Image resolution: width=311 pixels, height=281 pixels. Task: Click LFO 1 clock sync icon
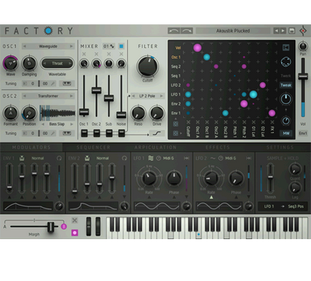tap(158, 158)
